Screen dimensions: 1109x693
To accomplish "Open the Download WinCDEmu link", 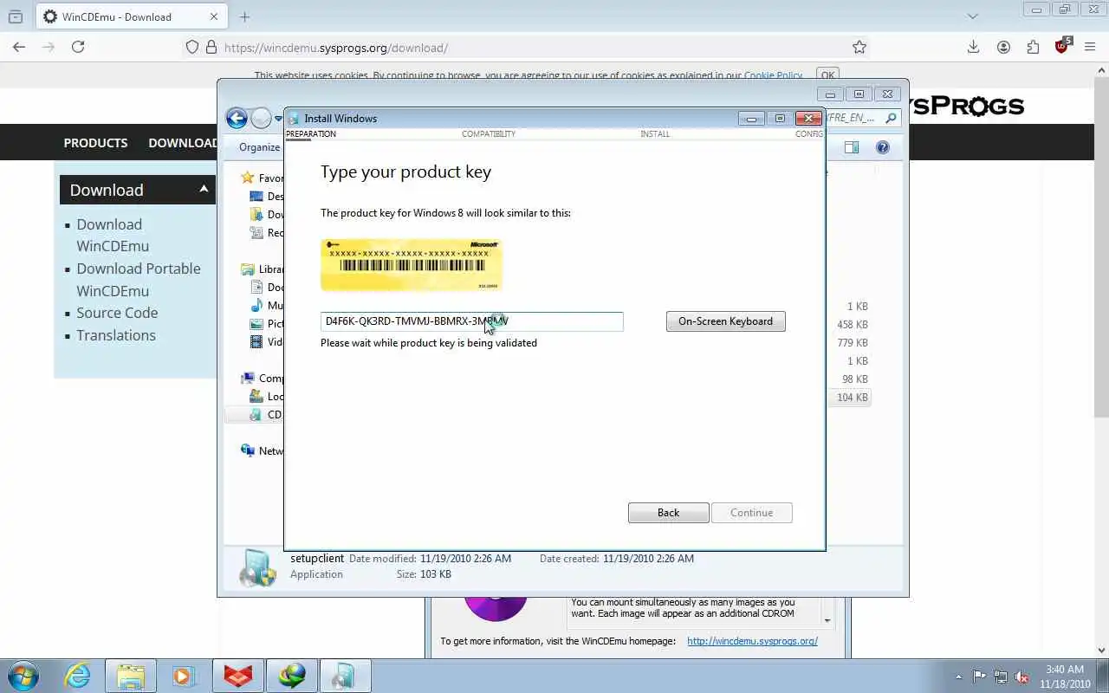I will click(x=112, y=235).
